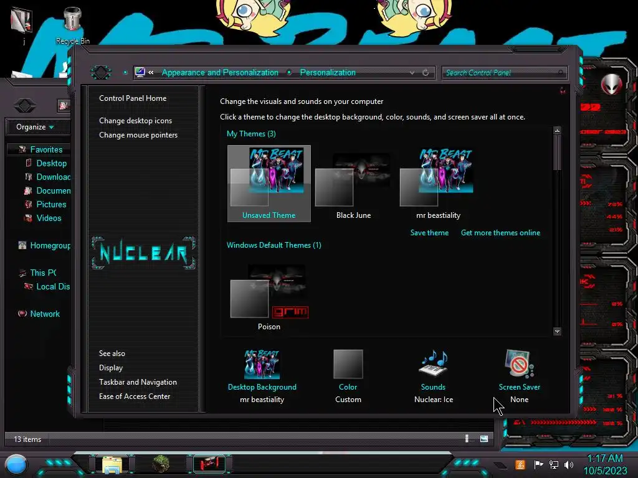
Task: Select the Poison default theme
Action: point(269,296)
